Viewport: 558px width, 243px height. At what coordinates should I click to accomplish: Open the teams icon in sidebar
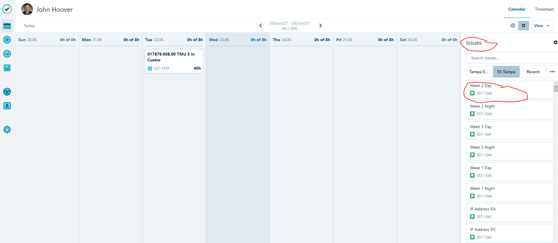click(x=7, y=92)
